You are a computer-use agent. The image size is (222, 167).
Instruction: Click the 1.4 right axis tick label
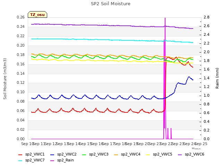pyautogui.click(x=207, y=78)
